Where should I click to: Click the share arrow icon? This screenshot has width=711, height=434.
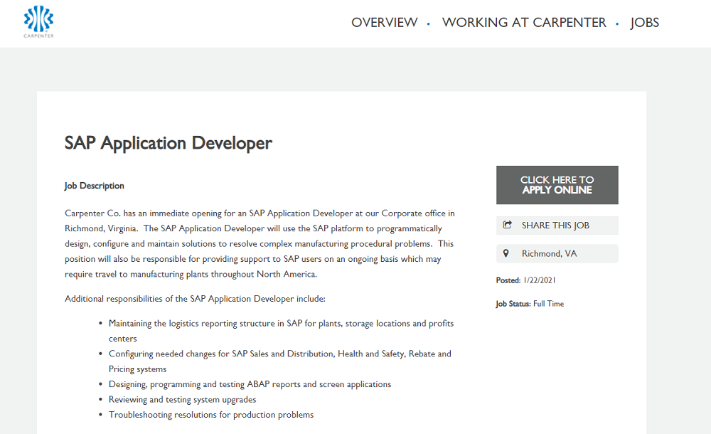[x=508, y=225]
